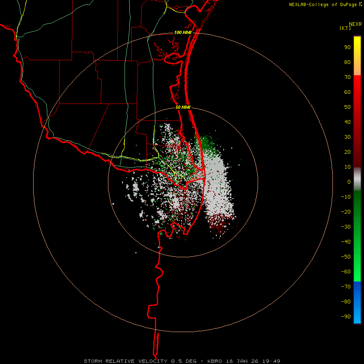Click the -40 value on velocity scale
The image size is (364, 364).
(346, 242)
